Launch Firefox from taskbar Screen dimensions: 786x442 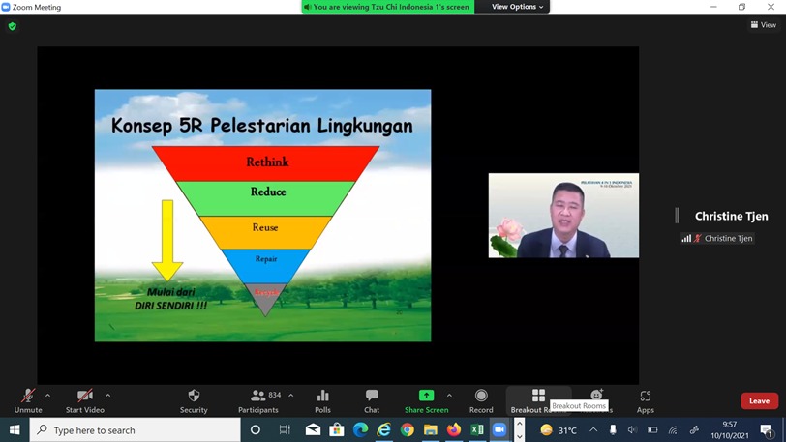tap(454, 430)
